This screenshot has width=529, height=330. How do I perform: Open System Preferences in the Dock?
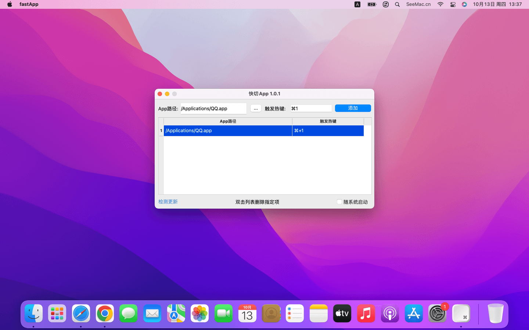pyautogui.click(x=437, y=313)
